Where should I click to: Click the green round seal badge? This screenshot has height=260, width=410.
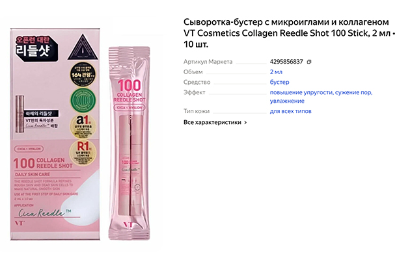(83, 101)
